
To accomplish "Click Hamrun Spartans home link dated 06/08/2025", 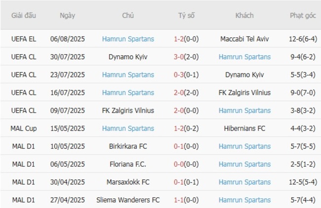I will pos(128,39).
